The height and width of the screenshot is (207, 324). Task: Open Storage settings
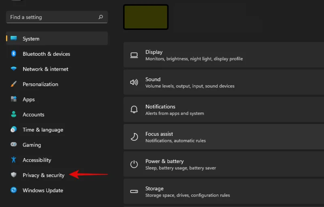(x=223, y=192)
